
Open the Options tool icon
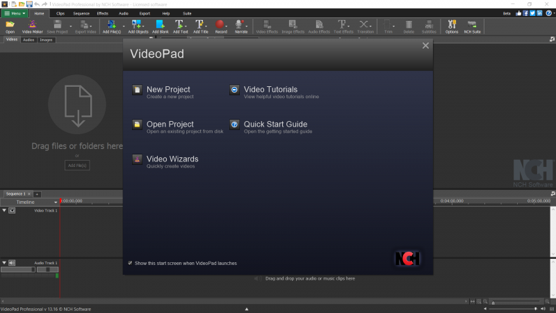[452, 26]
